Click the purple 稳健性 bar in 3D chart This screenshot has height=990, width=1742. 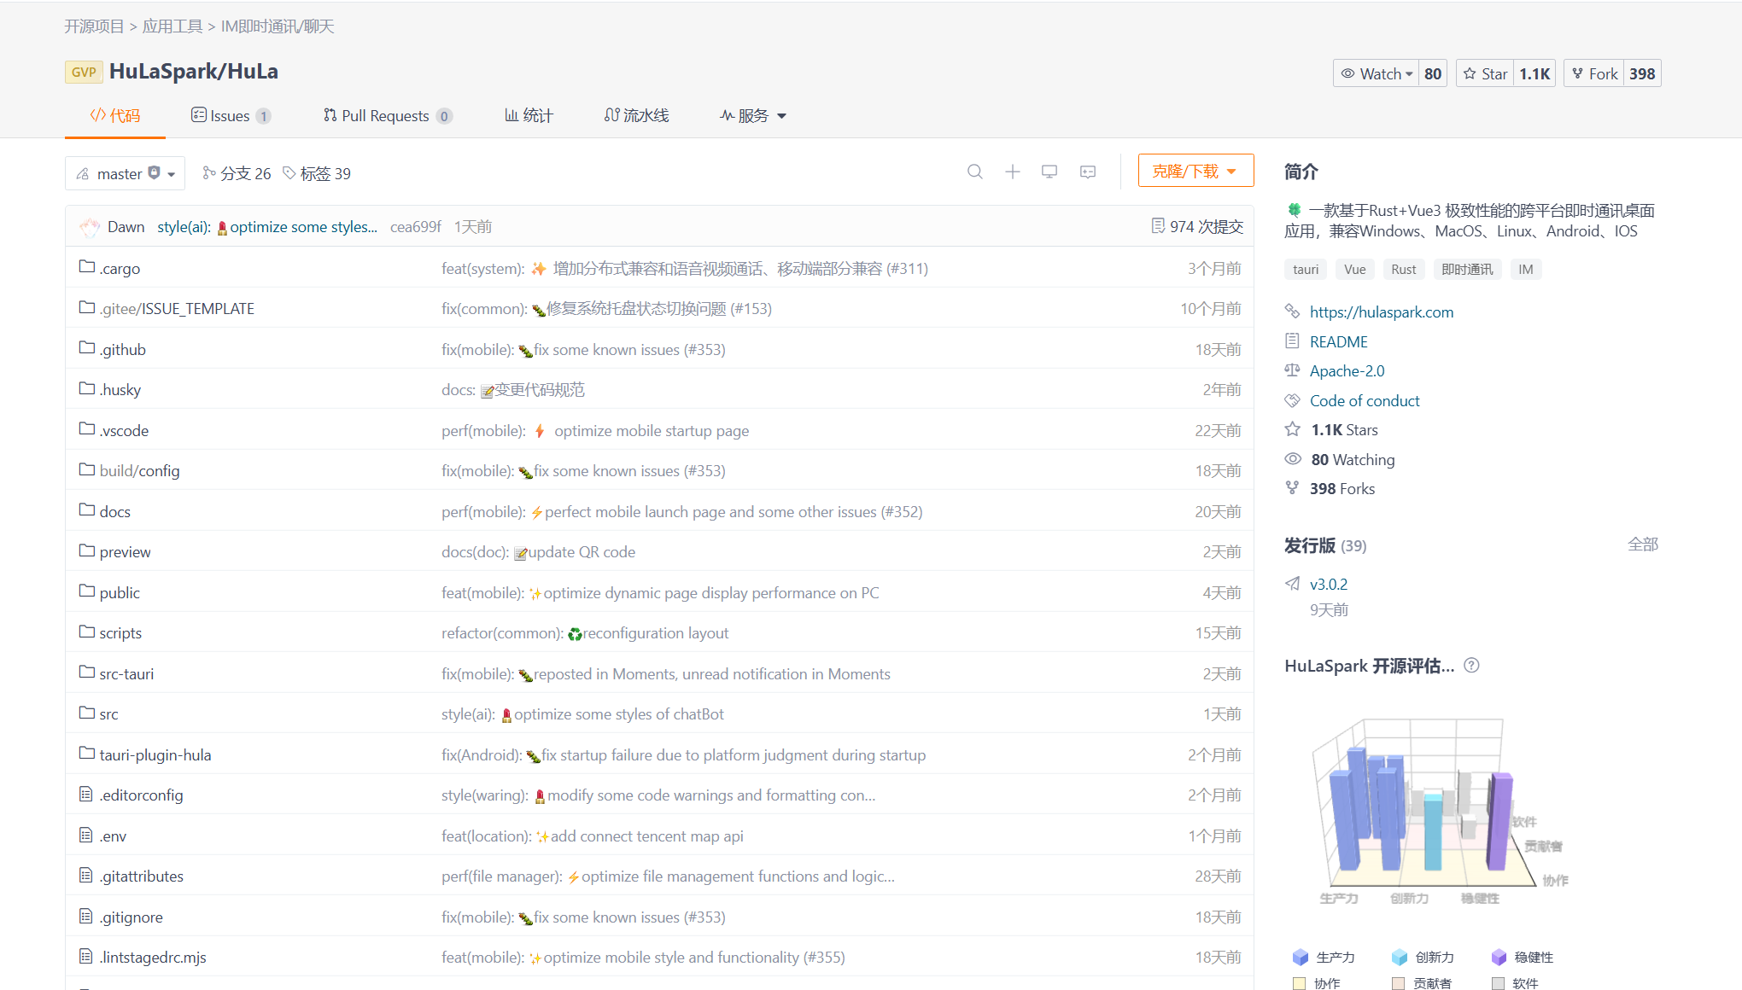click(x=1499, y=819)
